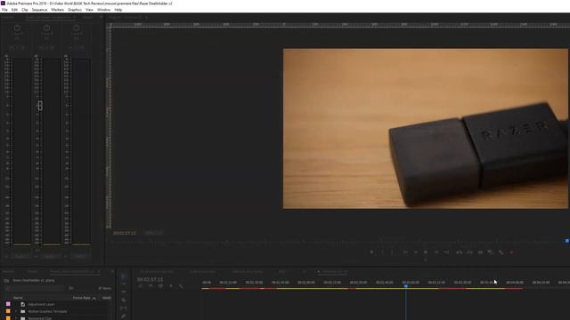Click the Motion Graphics Template orange label swatch
Viewport: 570px width, 320px height.
[x=8, y=311]
